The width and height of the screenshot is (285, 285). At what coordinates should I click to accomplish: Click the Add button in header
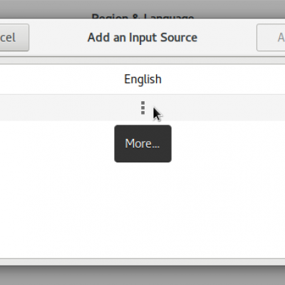tap(271, 38)
